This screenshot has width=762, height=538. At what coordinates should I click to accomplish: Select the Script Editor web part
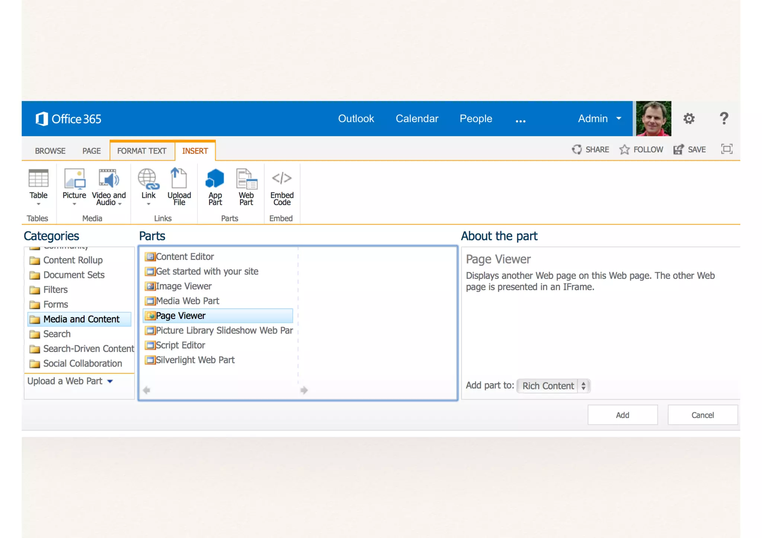tap(180, 345)
